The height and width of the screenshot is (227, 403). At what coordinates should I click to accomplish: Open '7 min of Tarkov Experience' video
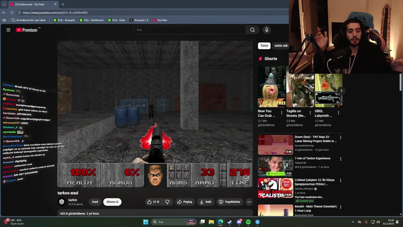[275, 166]
